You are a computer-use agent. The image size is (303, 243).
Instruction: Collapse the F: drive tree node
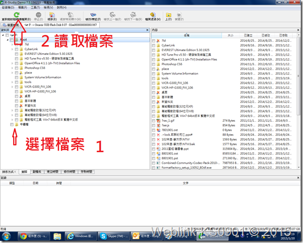click(x=3, y=35)
